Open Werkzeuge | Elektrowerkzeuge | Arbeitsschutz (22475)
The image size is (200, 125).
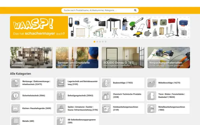point(32,83)
